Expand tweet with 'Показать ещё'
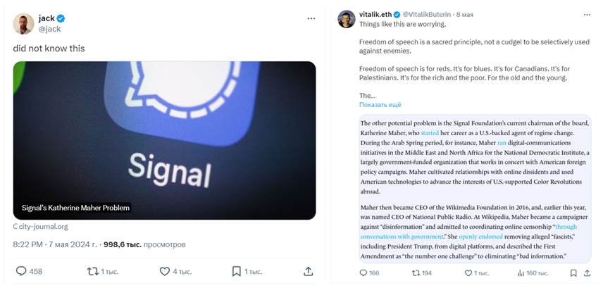This screenshot has height=288, width=603. coord(380,104)
